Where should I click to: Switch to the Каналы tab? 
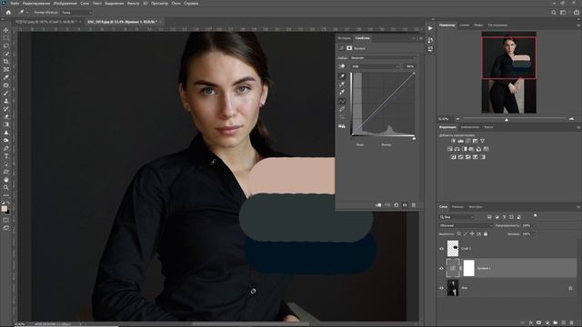click(x=457, y=207)
